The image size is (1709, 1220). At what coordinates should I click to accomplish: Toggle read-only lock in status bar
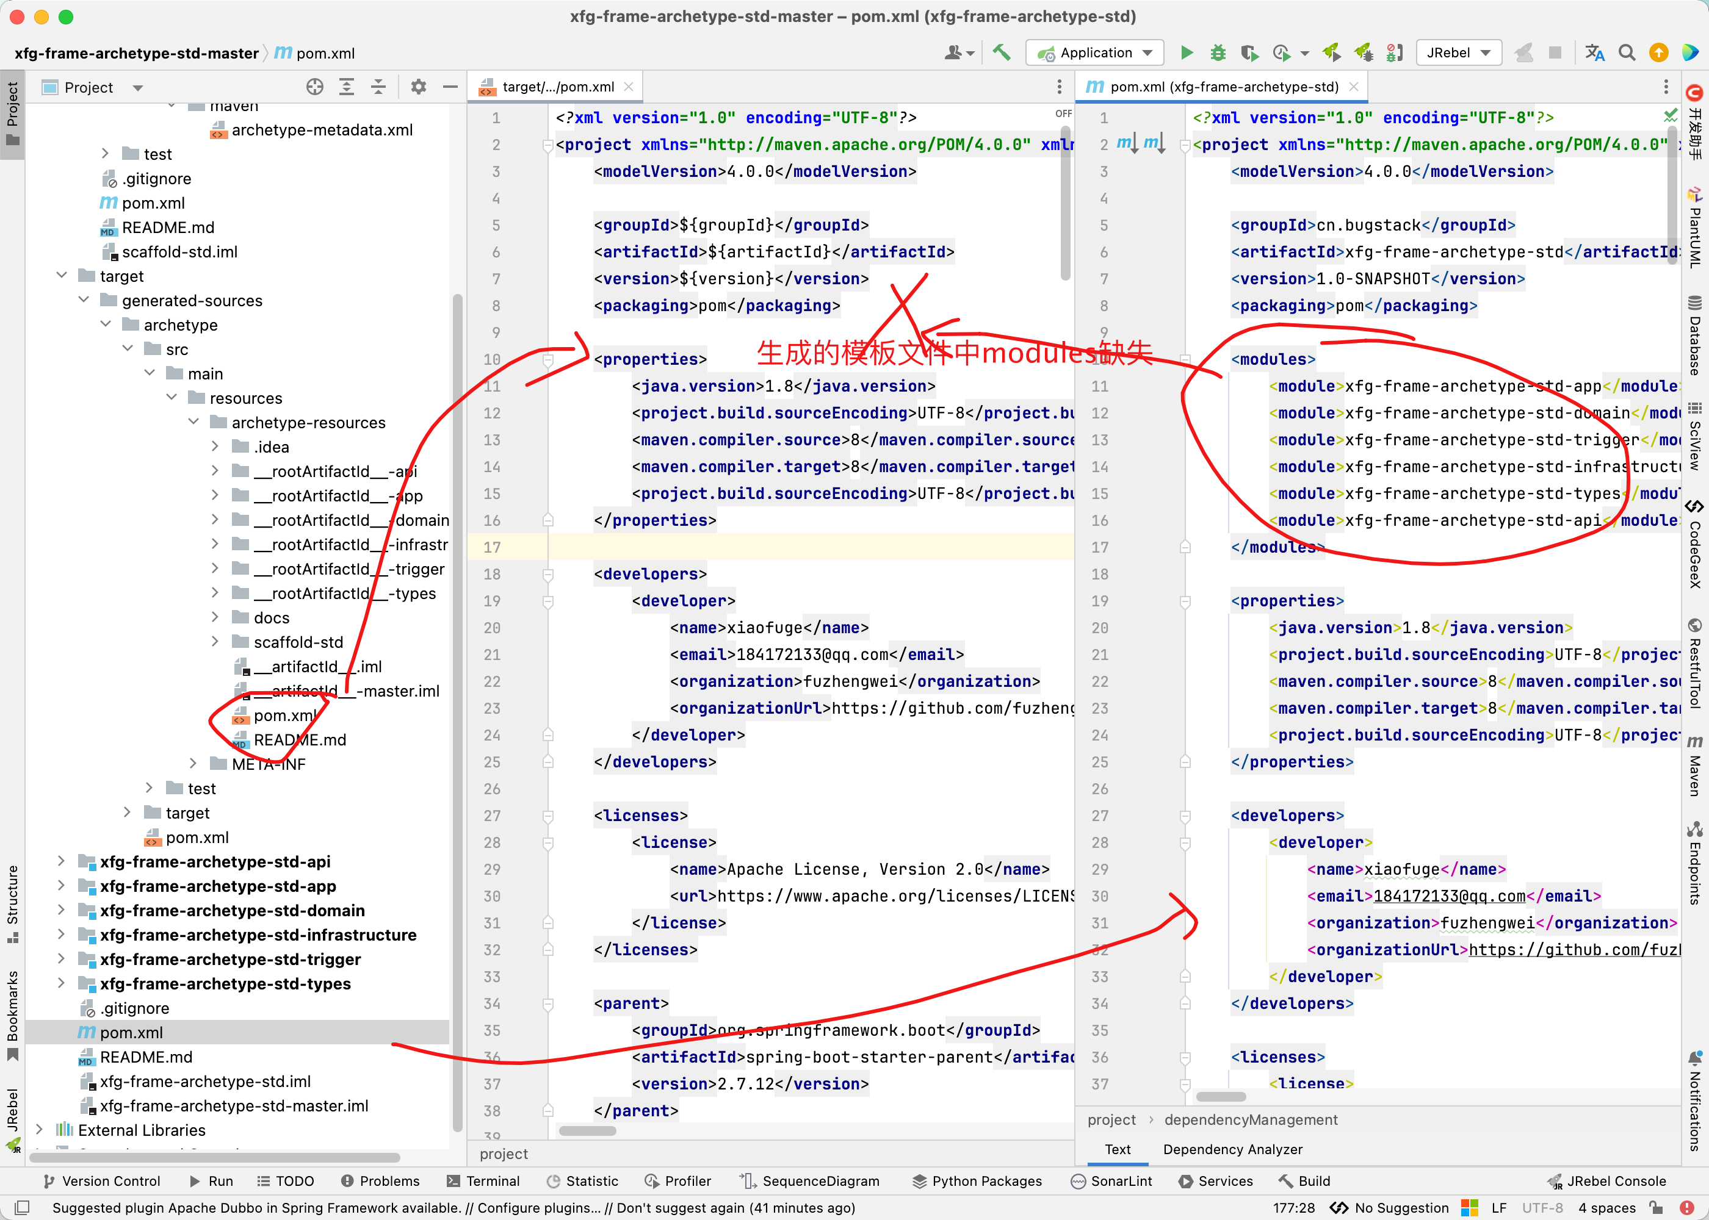click(1657, 1208)
